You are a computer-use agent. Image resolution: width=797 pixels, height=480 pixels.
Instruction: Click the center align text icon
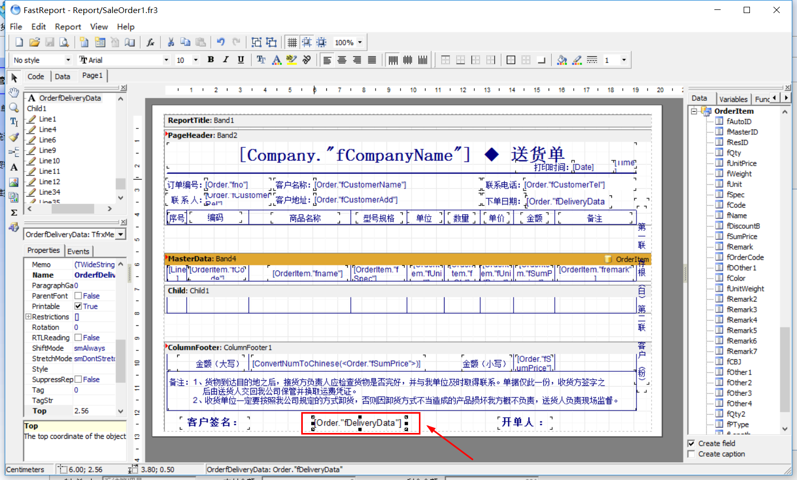tap(342, 60)
